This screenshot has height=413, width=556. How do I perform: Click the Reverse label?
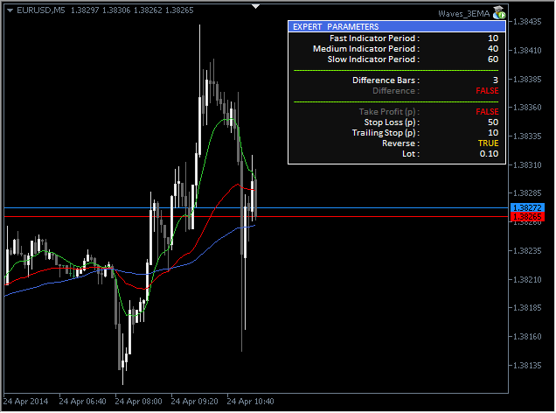coord(400,143)
